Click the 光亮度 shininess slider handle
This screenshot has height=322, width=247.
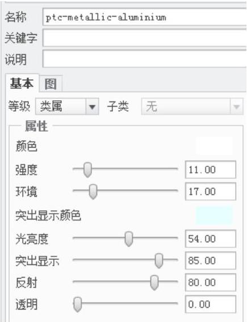(129, 239)
